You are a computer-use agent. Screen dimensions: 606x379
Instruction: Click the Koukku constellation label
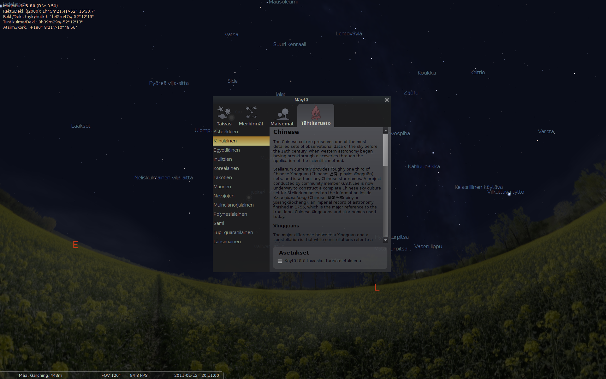[427, 73]
